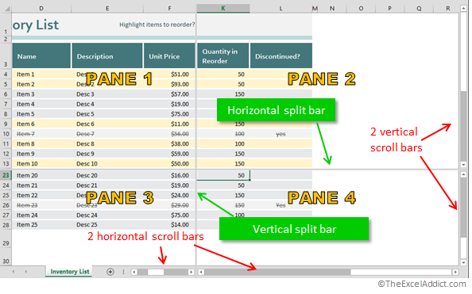
Task: Select the struck-through Item 7 cell
Action: 41,134
